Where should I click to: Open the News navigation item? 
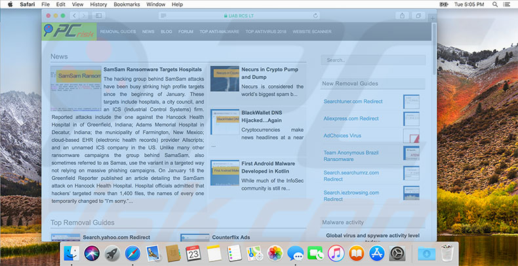click(148, 31)
